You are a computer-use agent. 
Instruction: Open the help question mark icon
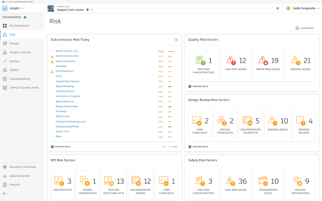tap(278, 8)
